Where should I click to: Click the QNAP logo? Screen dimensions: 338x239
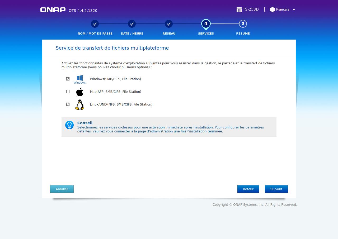coord(53,10)
